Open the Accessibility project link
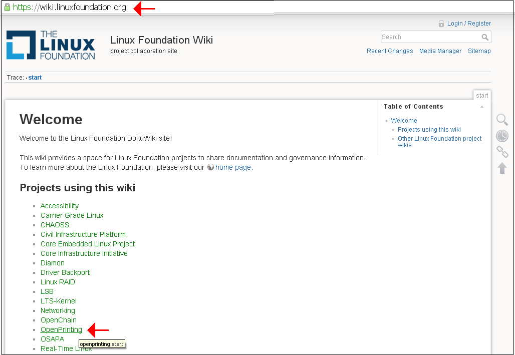Image resolution: width=515 pixels, height=355 pixels. [60, 206]
